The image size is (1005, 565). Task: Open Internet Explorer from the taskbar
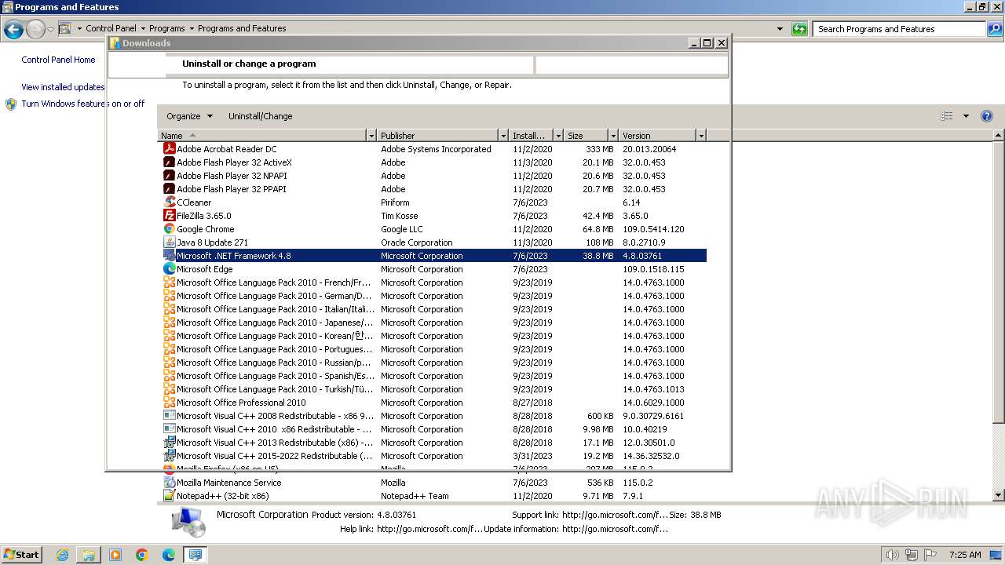(x=62, y=555)
